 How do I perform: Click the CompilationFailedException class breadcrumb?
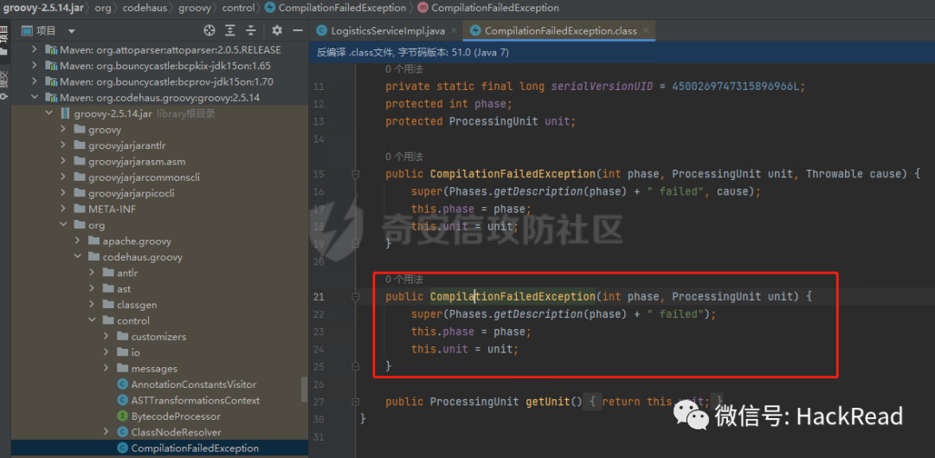[336, 8]
